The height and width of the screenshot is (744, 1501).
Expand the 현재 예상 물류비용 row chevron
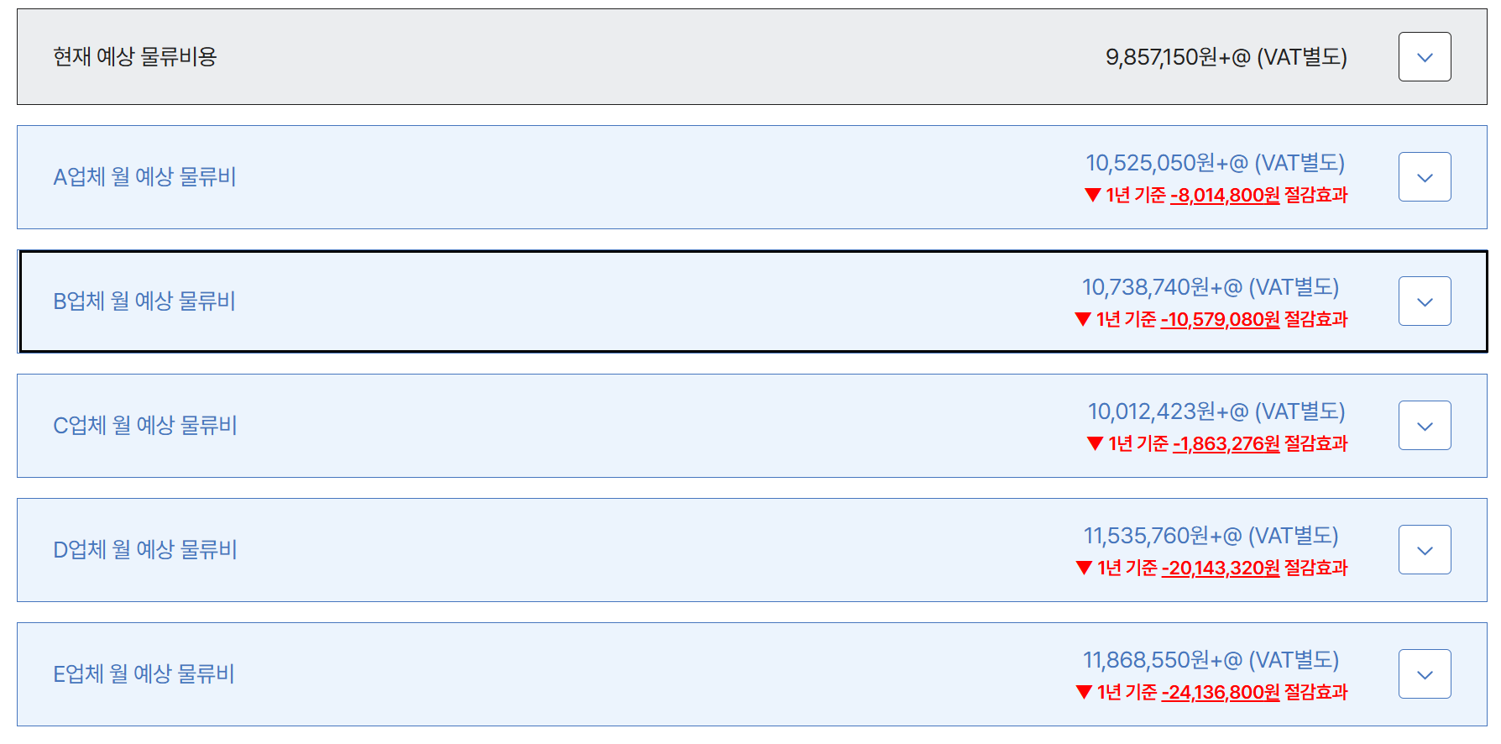1424,57
